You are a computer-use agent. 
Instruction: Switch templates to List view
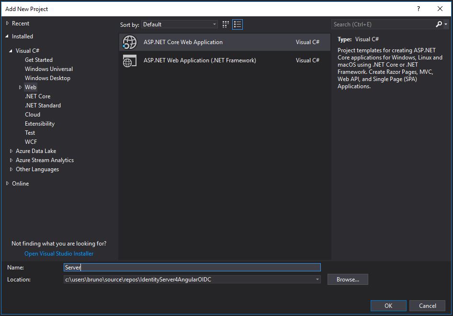[237, 24]
